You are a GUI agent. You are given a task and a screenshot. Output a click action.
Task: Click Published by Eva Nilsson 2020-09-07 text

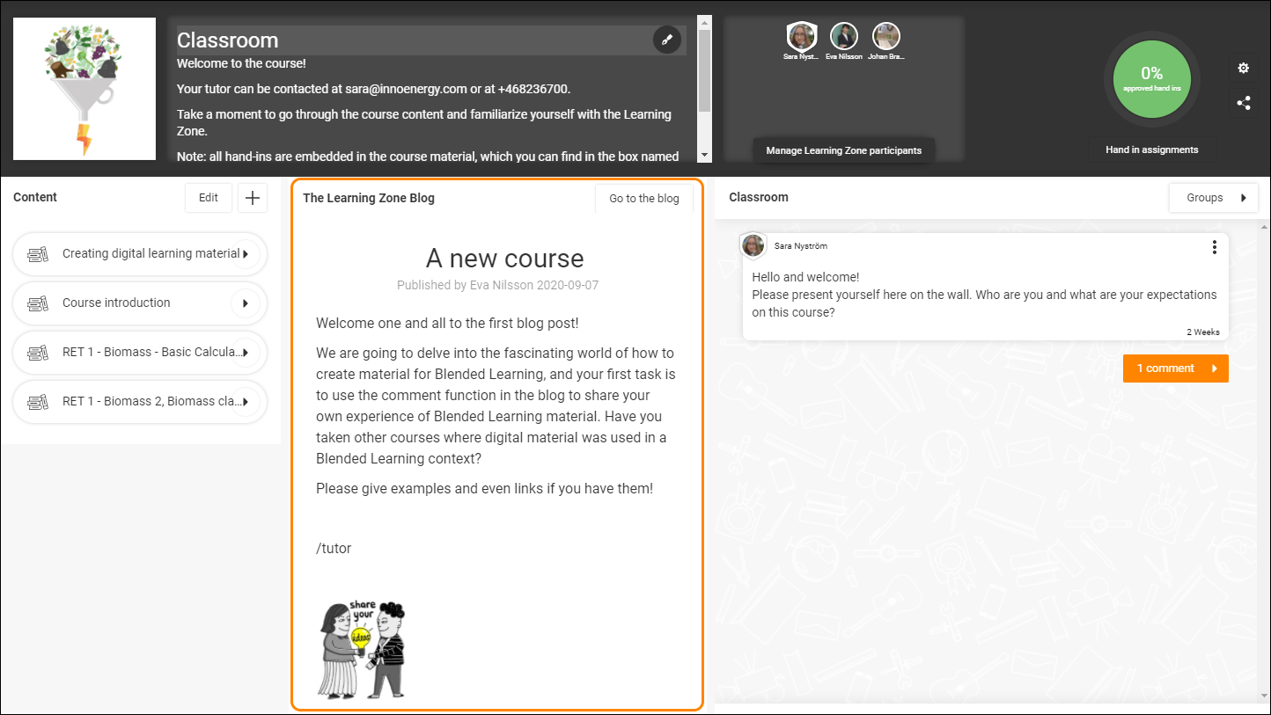[x=498, y=285]
